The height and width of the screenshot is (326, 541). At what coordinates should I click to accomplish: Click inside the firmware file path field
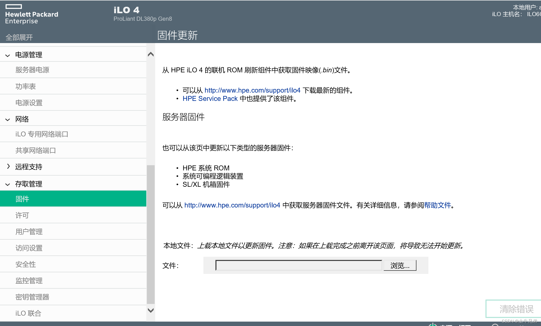298,265
